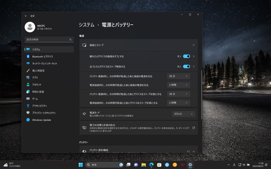Viewport: 271px width, 169px height.
Task: Open Microsoft Store from the taskbar
Action: click(x=159, y=165)
